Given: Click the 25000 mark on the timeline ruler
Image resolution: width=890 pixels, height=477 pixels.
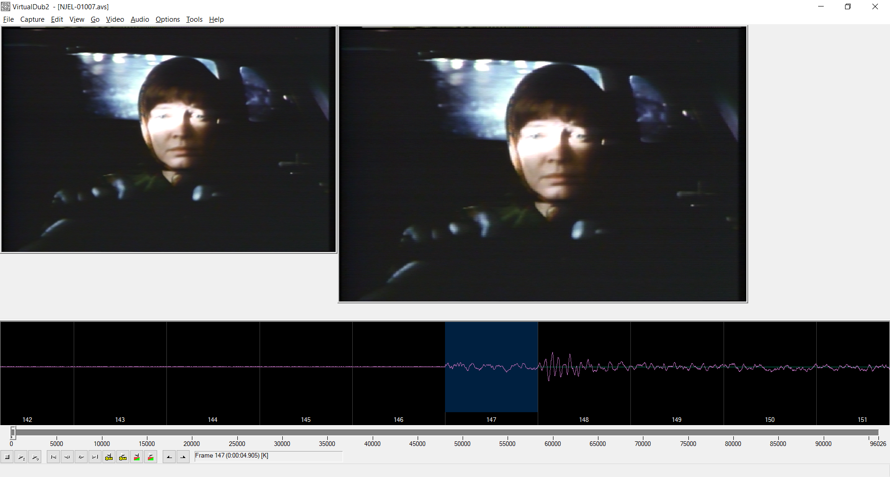Looking at the screenshot, I should point(237,444).
